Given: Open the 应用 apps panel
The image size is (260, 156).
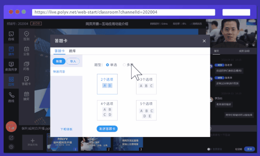Looking at the screenshot, I should [x=11, y=81].
